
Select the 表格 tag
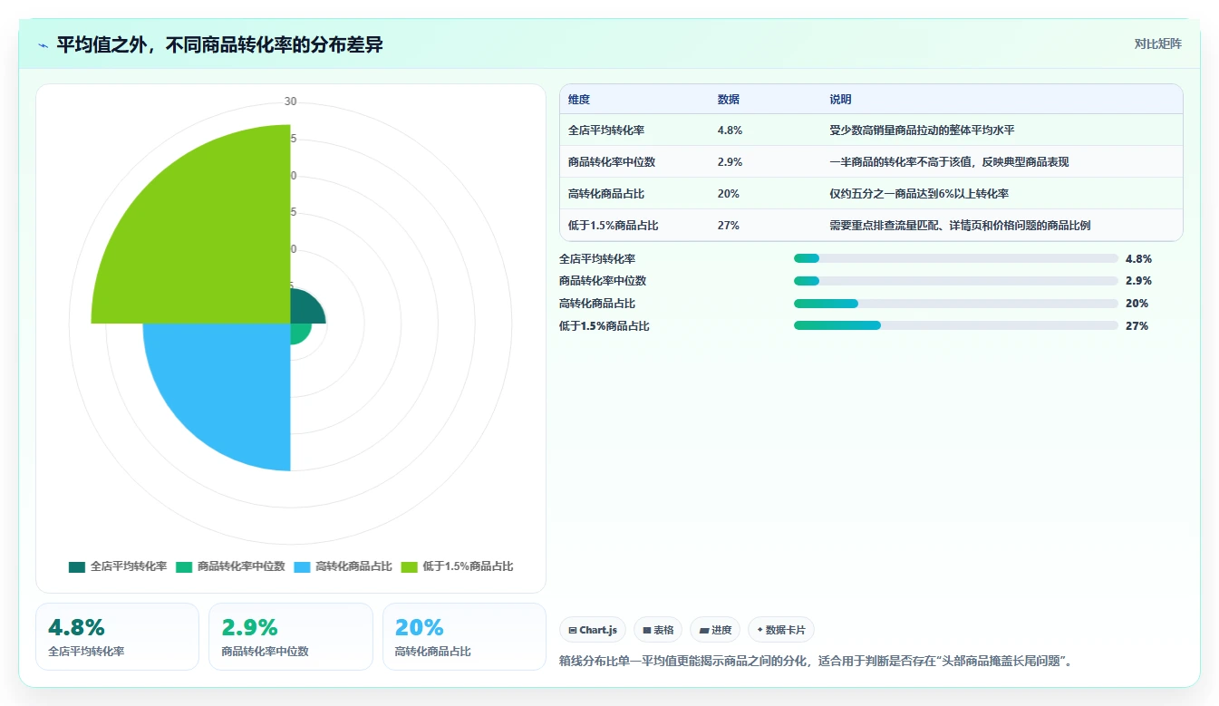[x=658, y=630]
